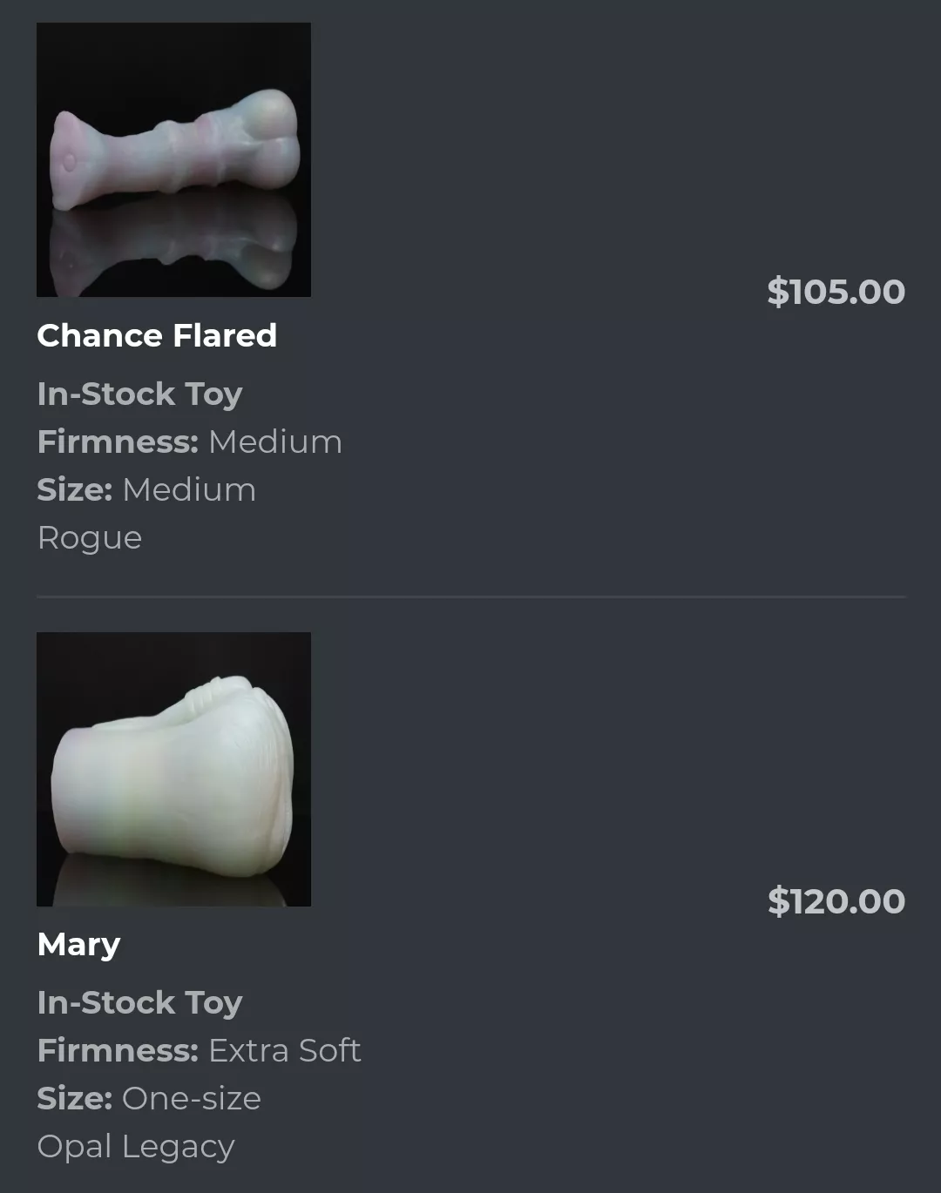Screen dimensions: 941x1193
Task: Click the Medium firmness value
Action: (275, 441)
